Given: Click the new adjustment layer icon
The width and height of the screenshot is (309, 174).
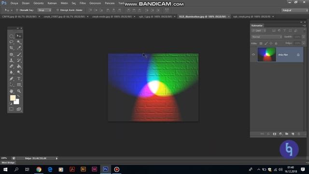Looking at the screenshot, I should (281, 134).
